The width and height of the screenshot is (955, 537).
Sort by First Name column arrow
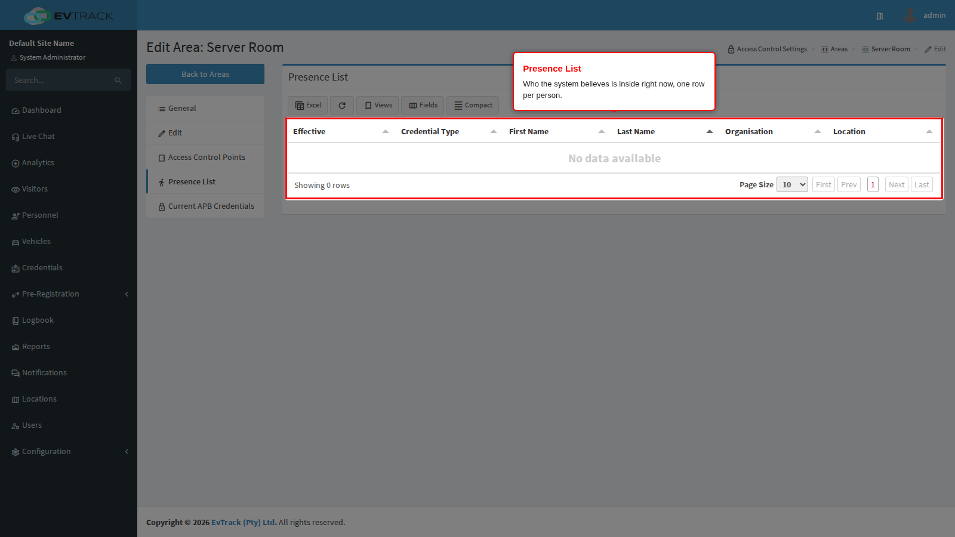pyautogui.click(x=602, y=132)
